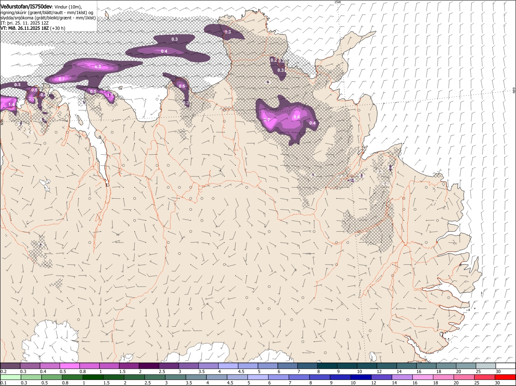Click the '0.1' label in the lower legend row
This screenshot has height=386, width=516.
click(3, 382)
